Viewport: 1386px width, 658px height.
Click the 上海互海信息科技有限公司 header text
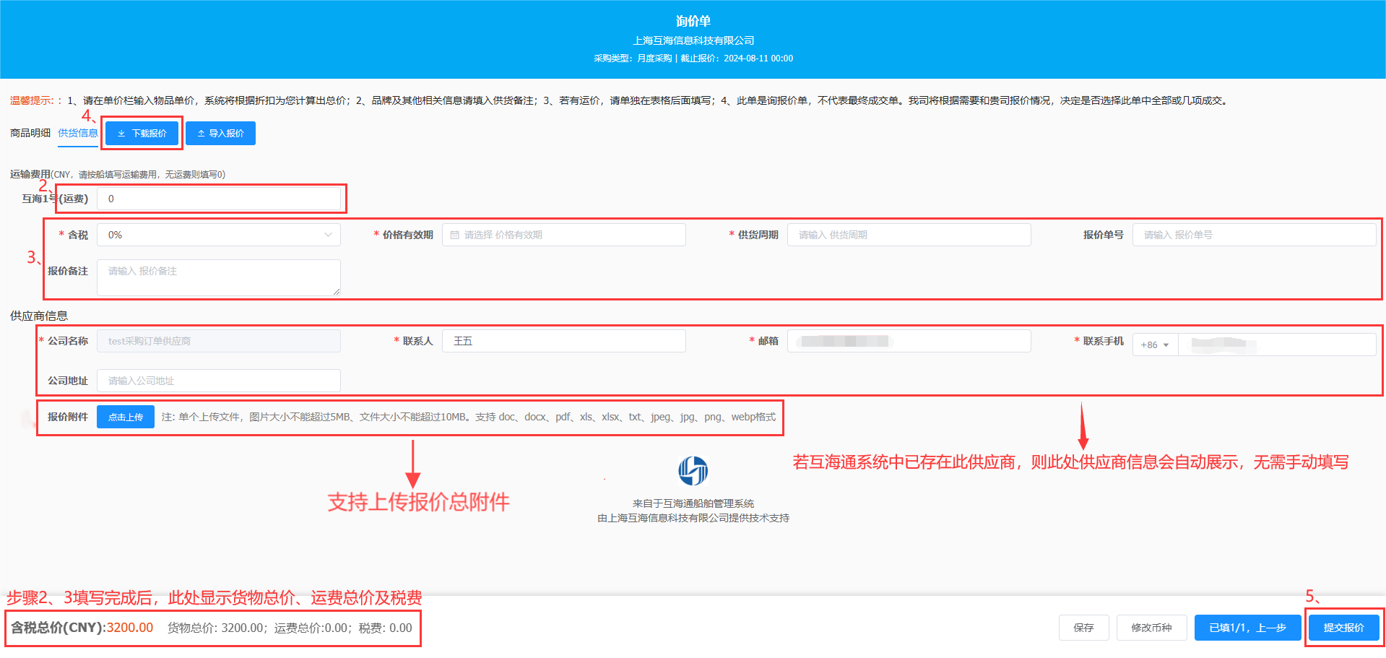(x=693, y=40)
